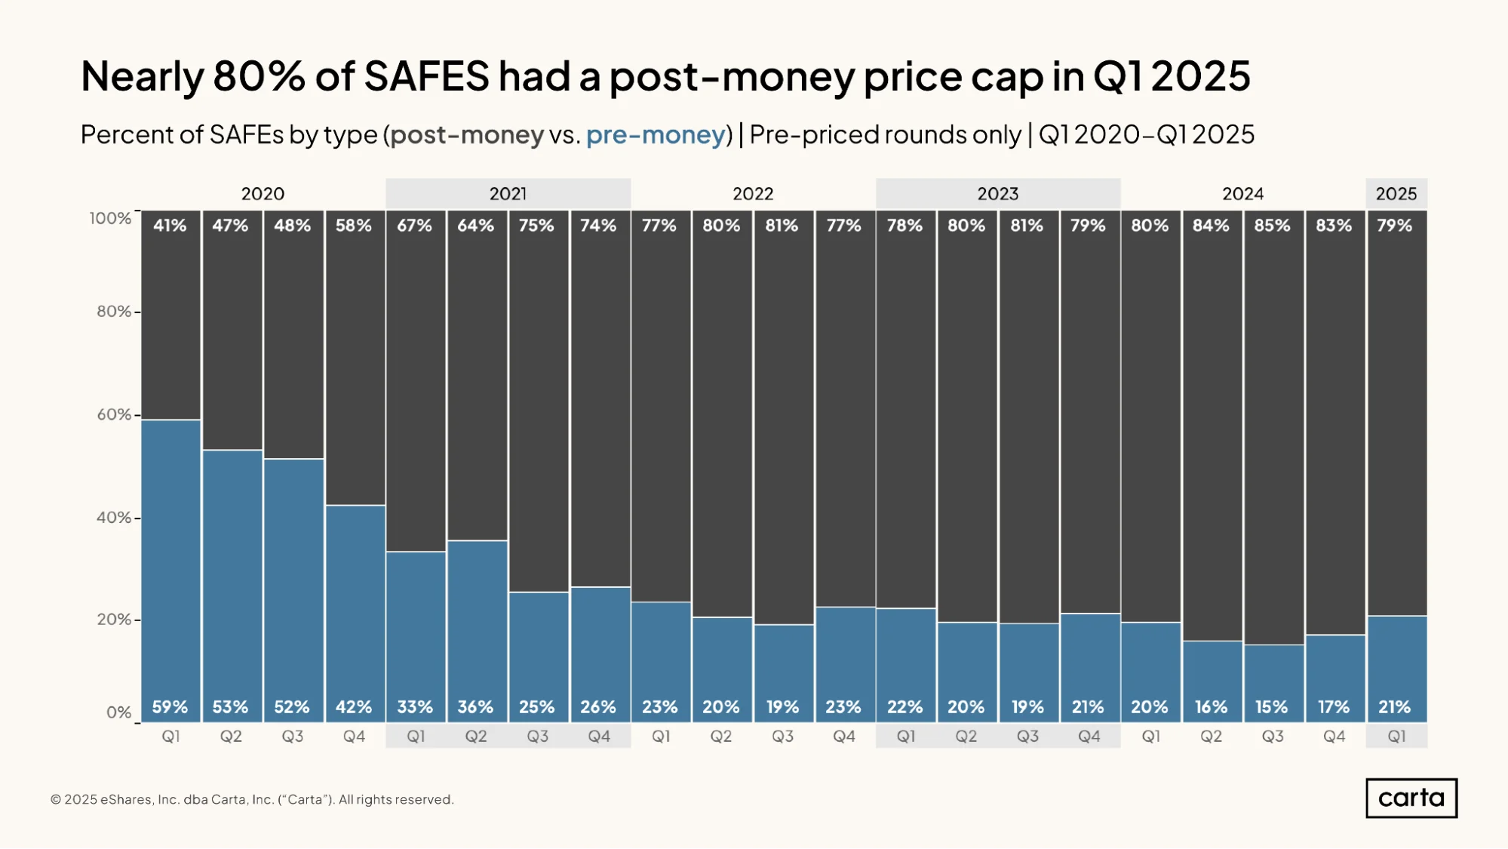
Task: Click the 100% y-axis label
Action: click(110, 218)
